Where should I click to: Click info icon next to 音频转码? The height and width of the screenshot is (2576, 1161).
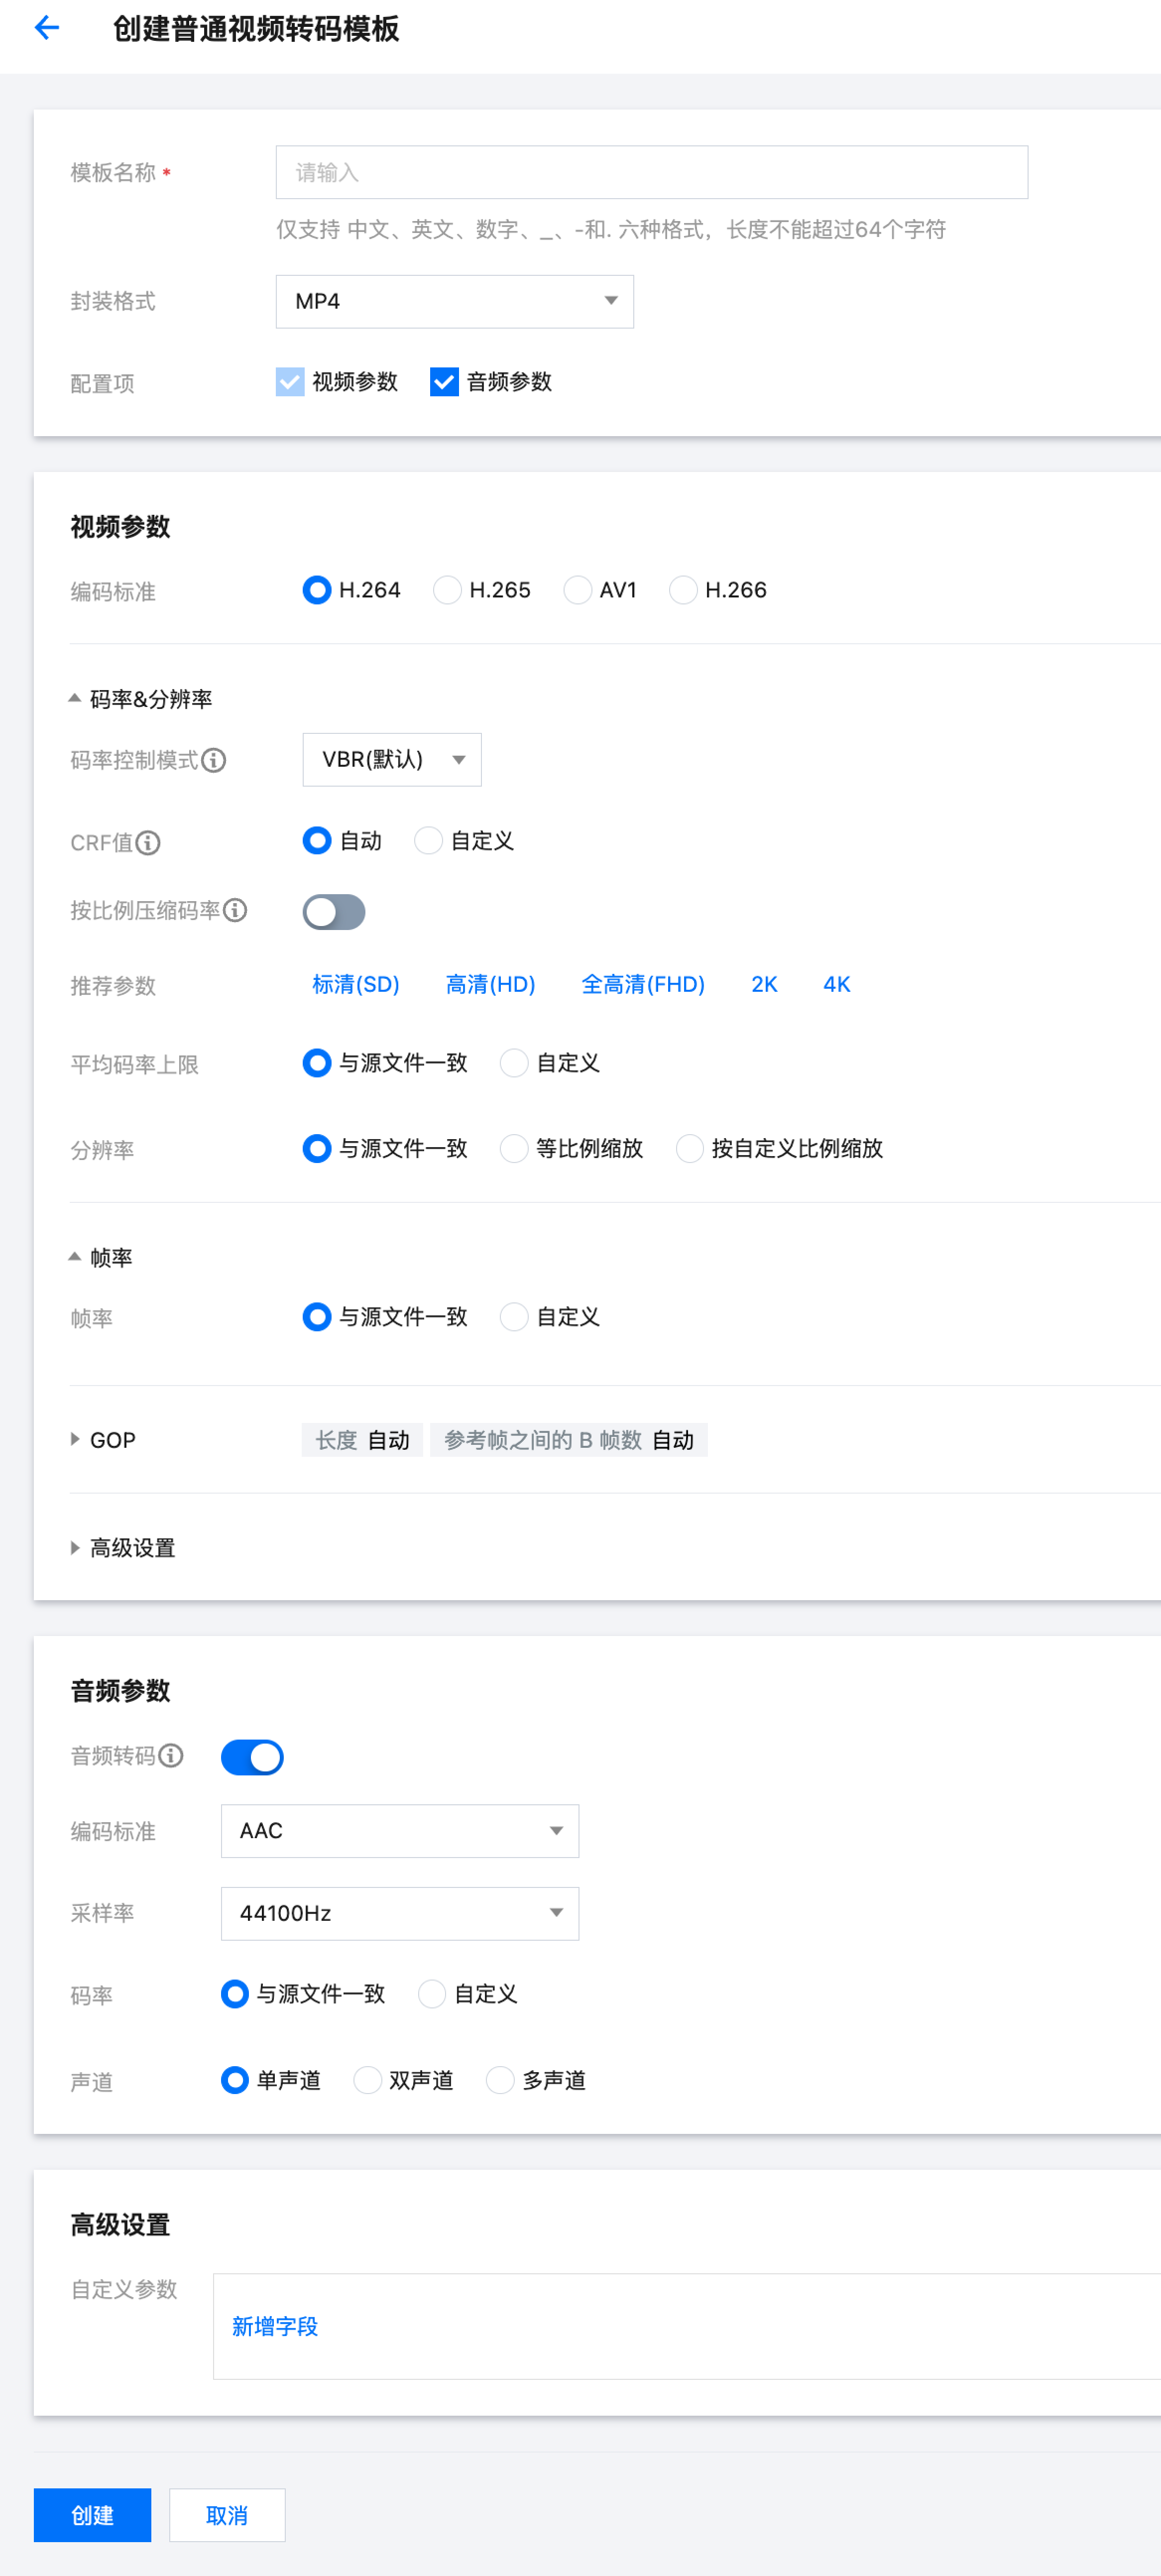tap(171, 1756)
